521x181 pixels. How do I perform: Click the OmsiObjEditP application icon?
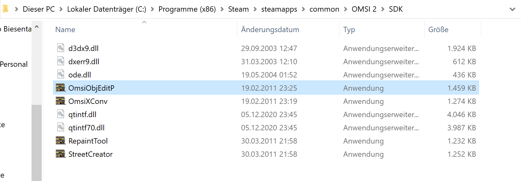pyautogui.click(x=61, y=88)
